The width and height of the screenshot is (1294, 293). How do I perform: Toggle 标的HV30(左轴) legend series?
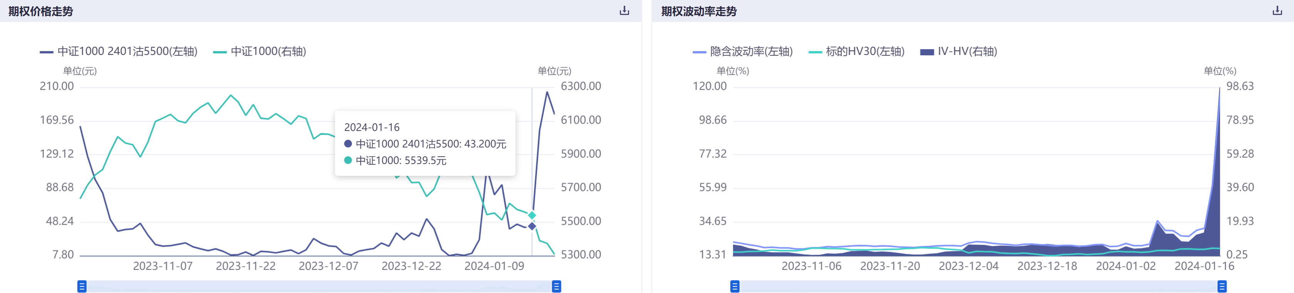point(857,51)
